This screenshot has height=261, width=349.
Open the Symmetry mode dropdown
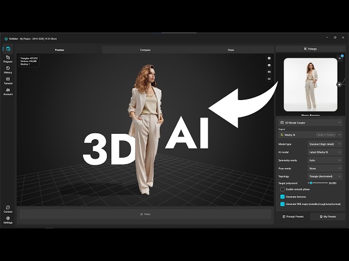(x=325, y=160)
